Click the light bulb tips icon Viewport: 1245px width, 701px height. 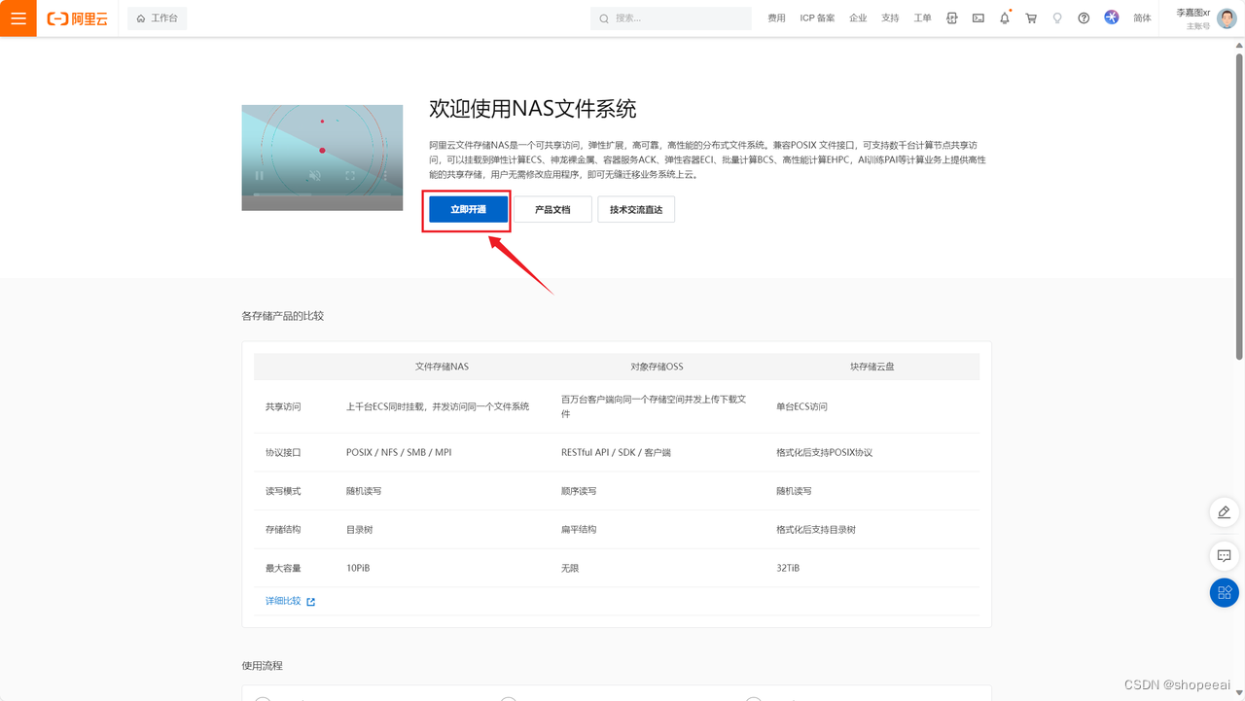tap(1057, 18)
